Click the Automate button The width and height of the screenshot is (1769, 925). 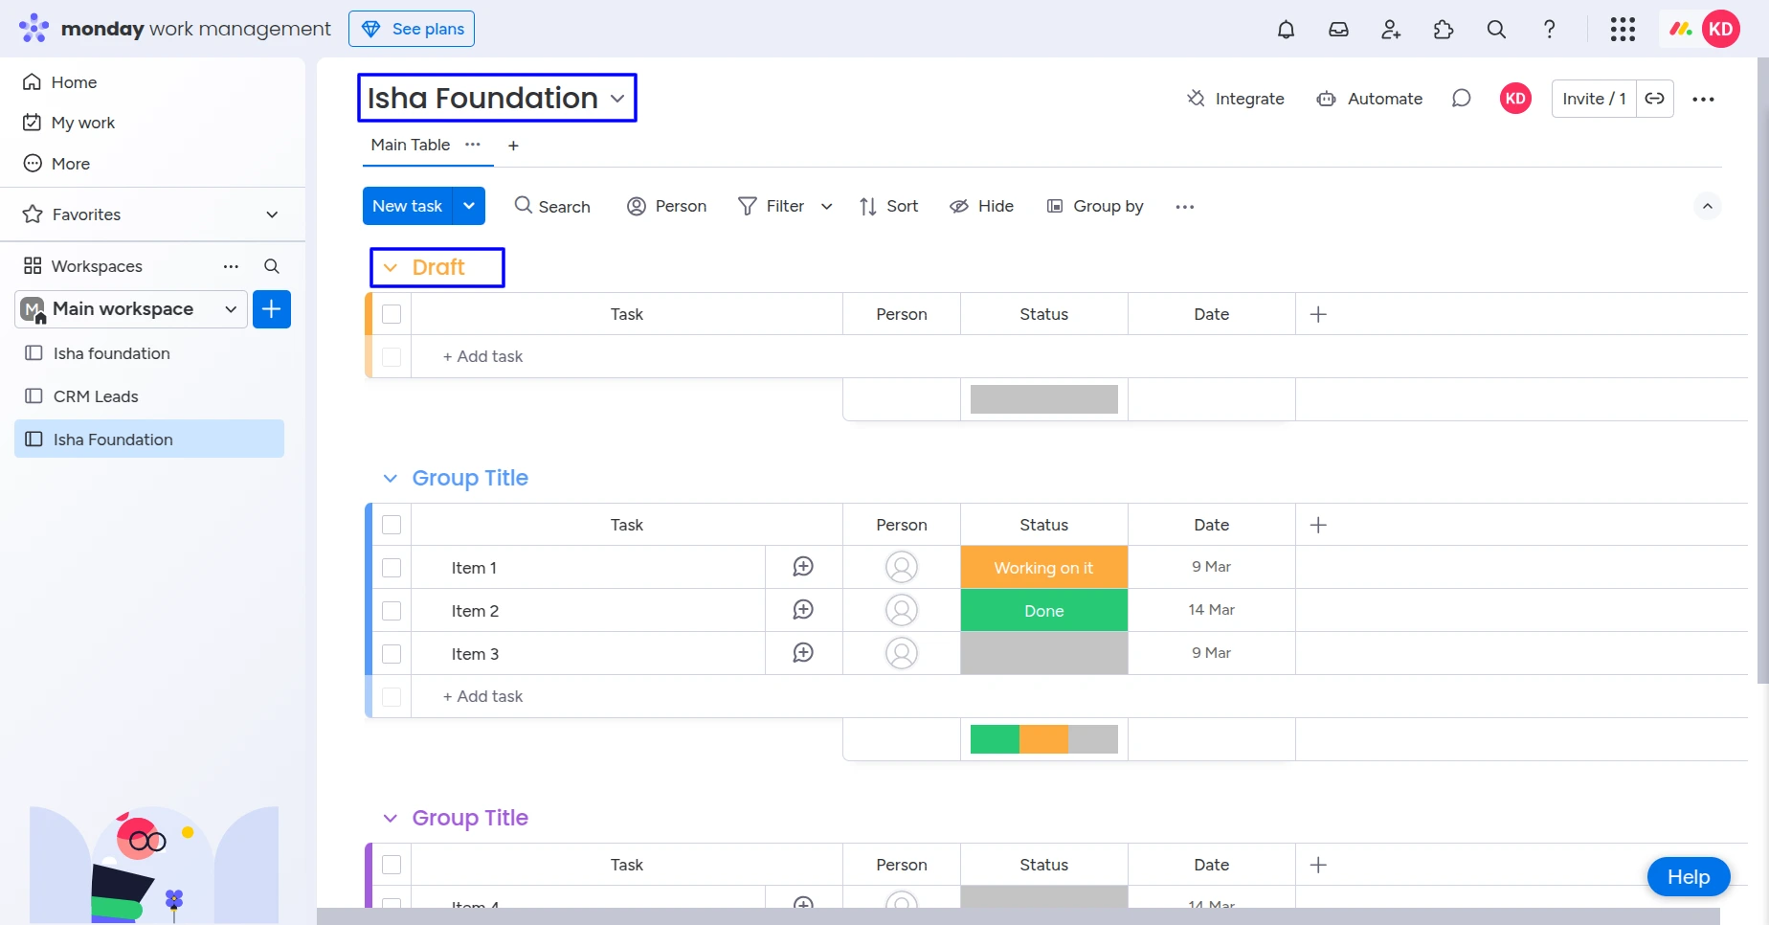(1370, 99)
